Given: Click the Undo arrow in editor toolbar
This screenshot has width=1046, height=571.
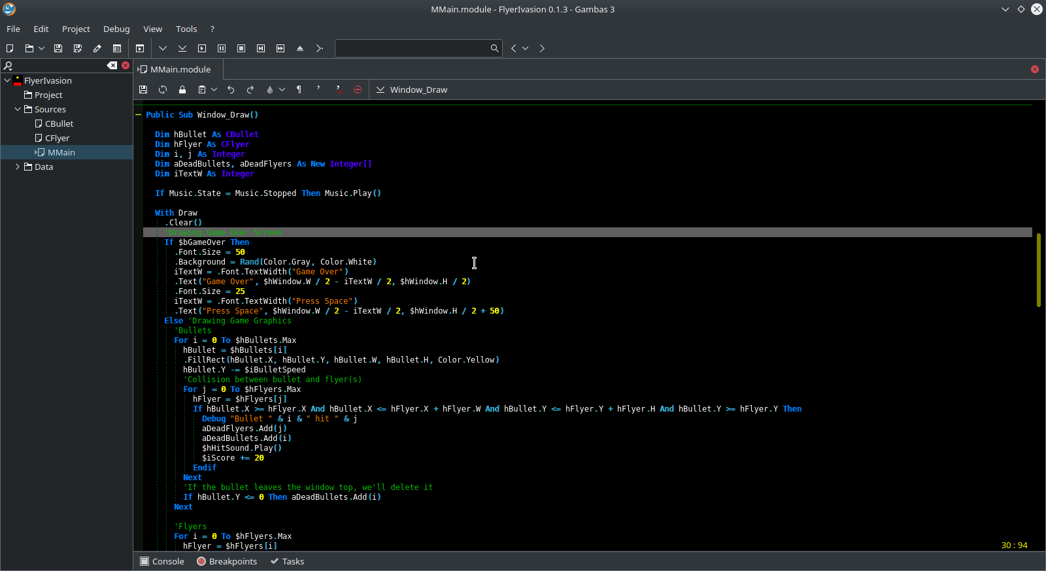Looking at the screenshot, I should point(231,90).
